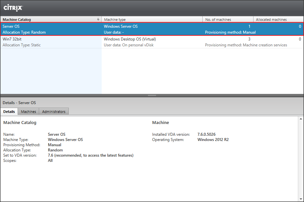Image resolution: width=304 pixels, height=202 pixels.
Task: Select the Server OS catalog name
Action: click(x=11, y=26)
